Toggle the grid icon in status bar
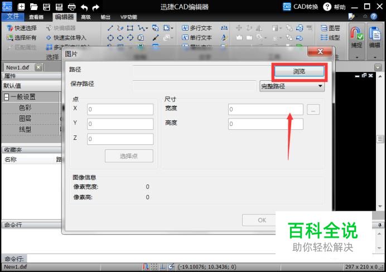Image resolution: width=386 pixels, height=272 pixels. (x=154, y=266)
